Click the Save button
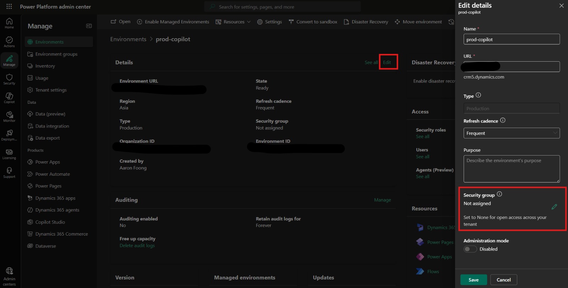 (474, 280)
